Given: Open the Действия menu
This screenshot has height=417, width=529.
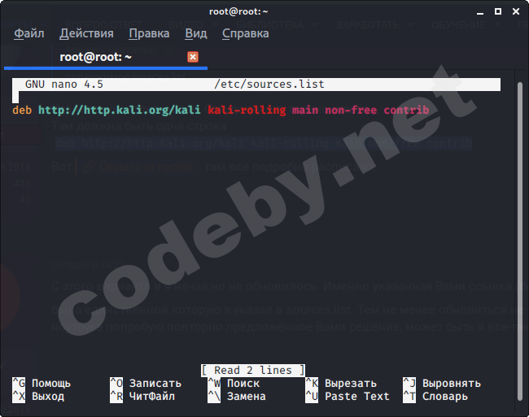Looking at the screenshot, I should point(86,33).
